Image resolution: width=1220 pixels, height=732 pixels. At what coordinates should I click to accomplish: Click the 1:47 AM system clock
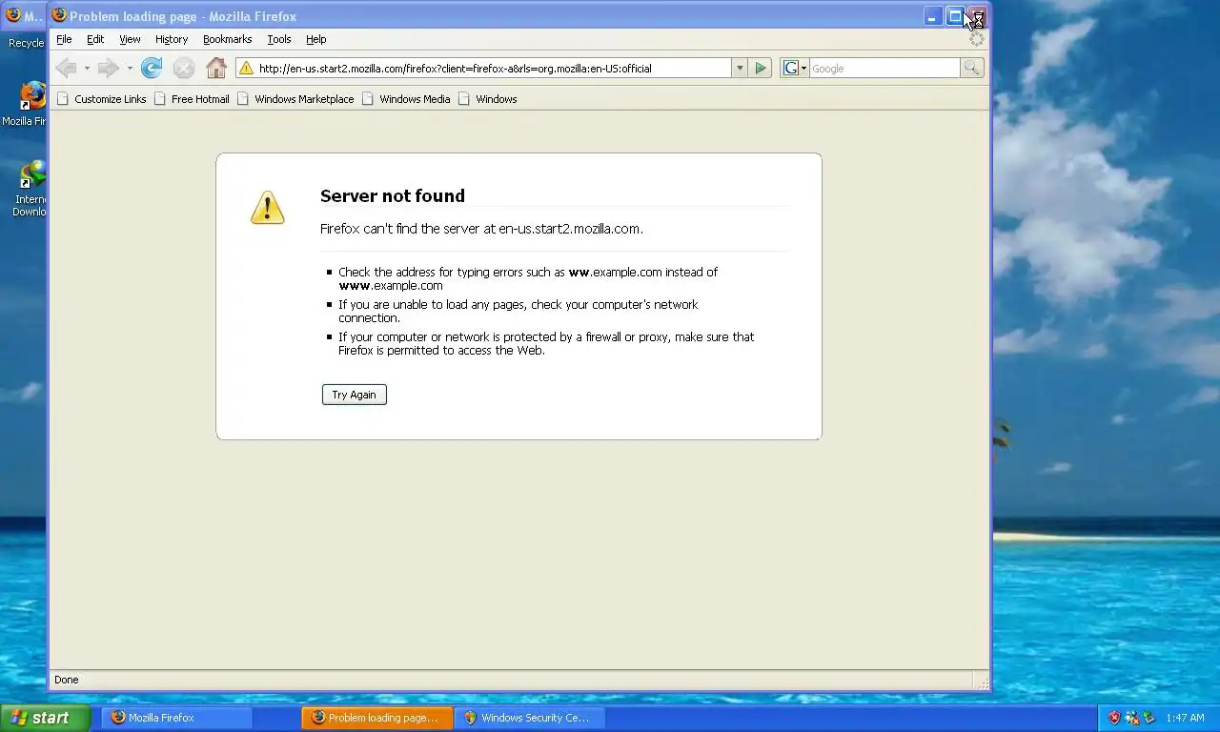(x=1185, y=718)
